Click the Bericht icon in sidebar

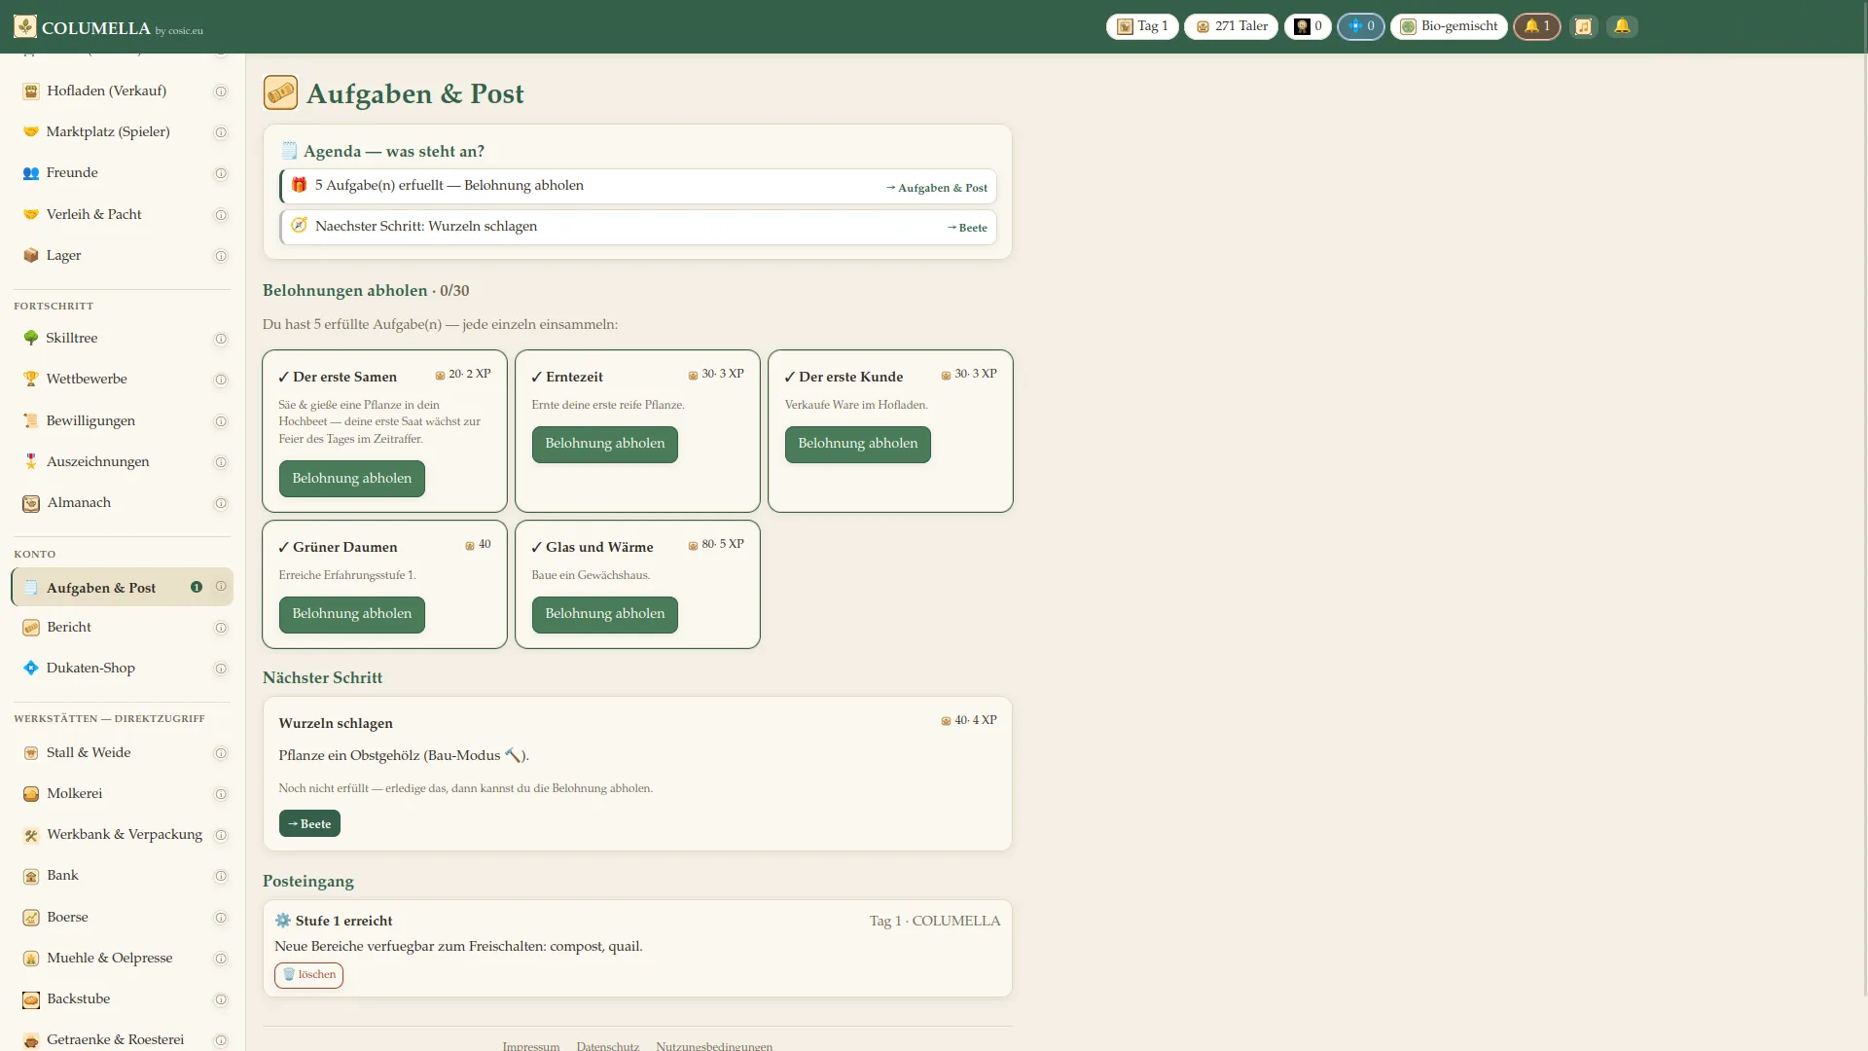[31, 628]
